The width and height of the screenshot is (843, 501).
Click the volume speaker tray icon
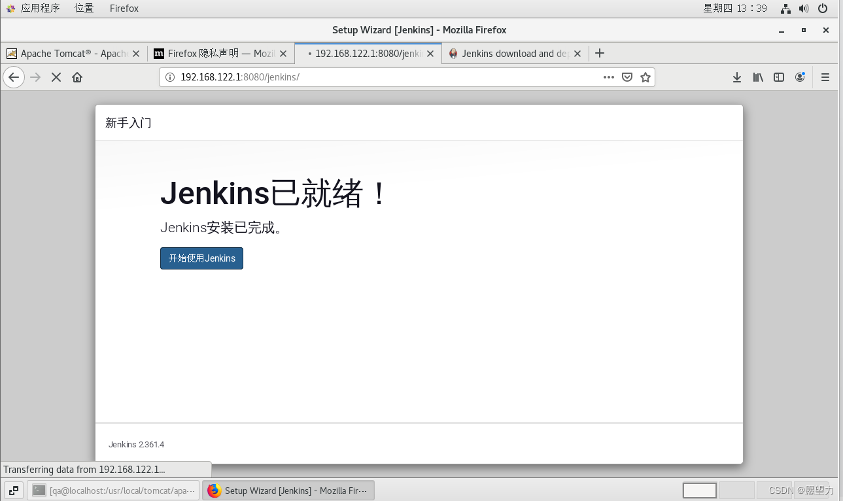click(x=804, y=9)
